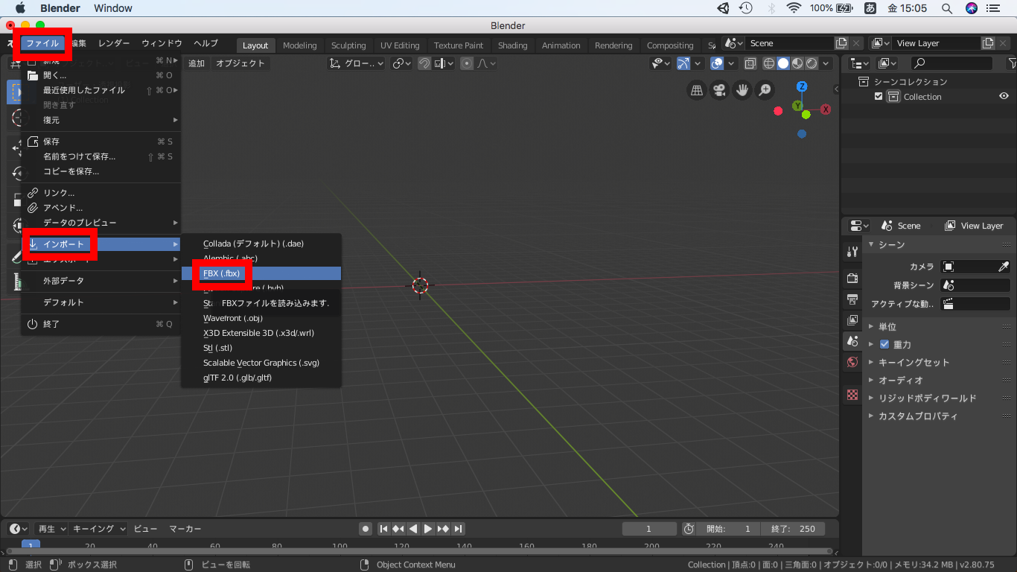
Task: Jump to the timeline end frame
Action: tap(459, 529)
